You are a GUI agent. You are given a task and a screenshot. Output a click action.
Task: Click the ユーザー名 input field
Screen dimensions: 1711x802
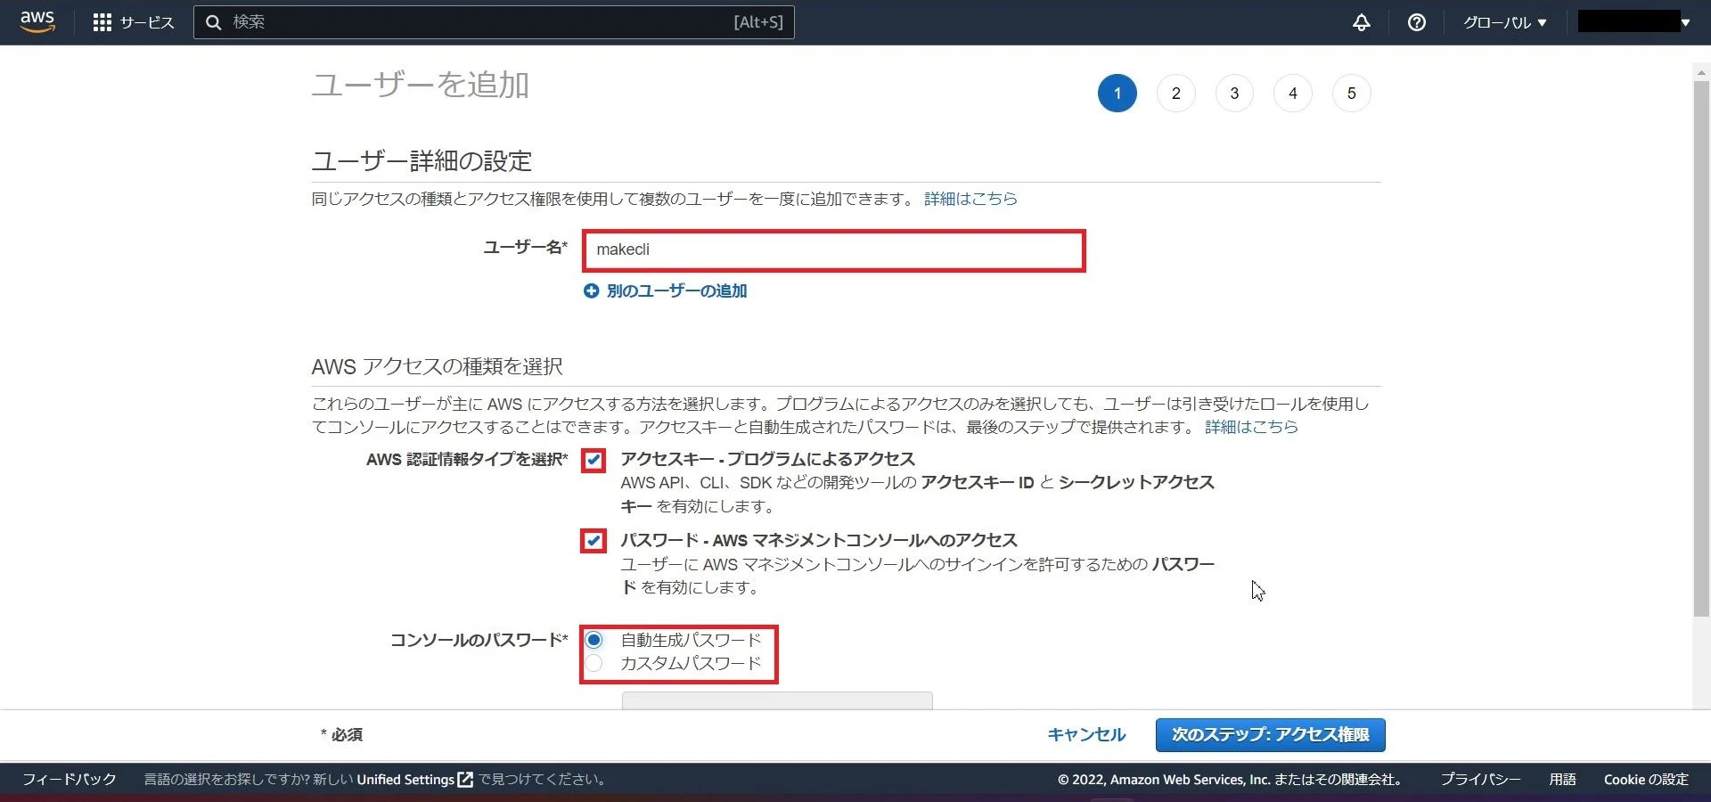tap(834, 250)
